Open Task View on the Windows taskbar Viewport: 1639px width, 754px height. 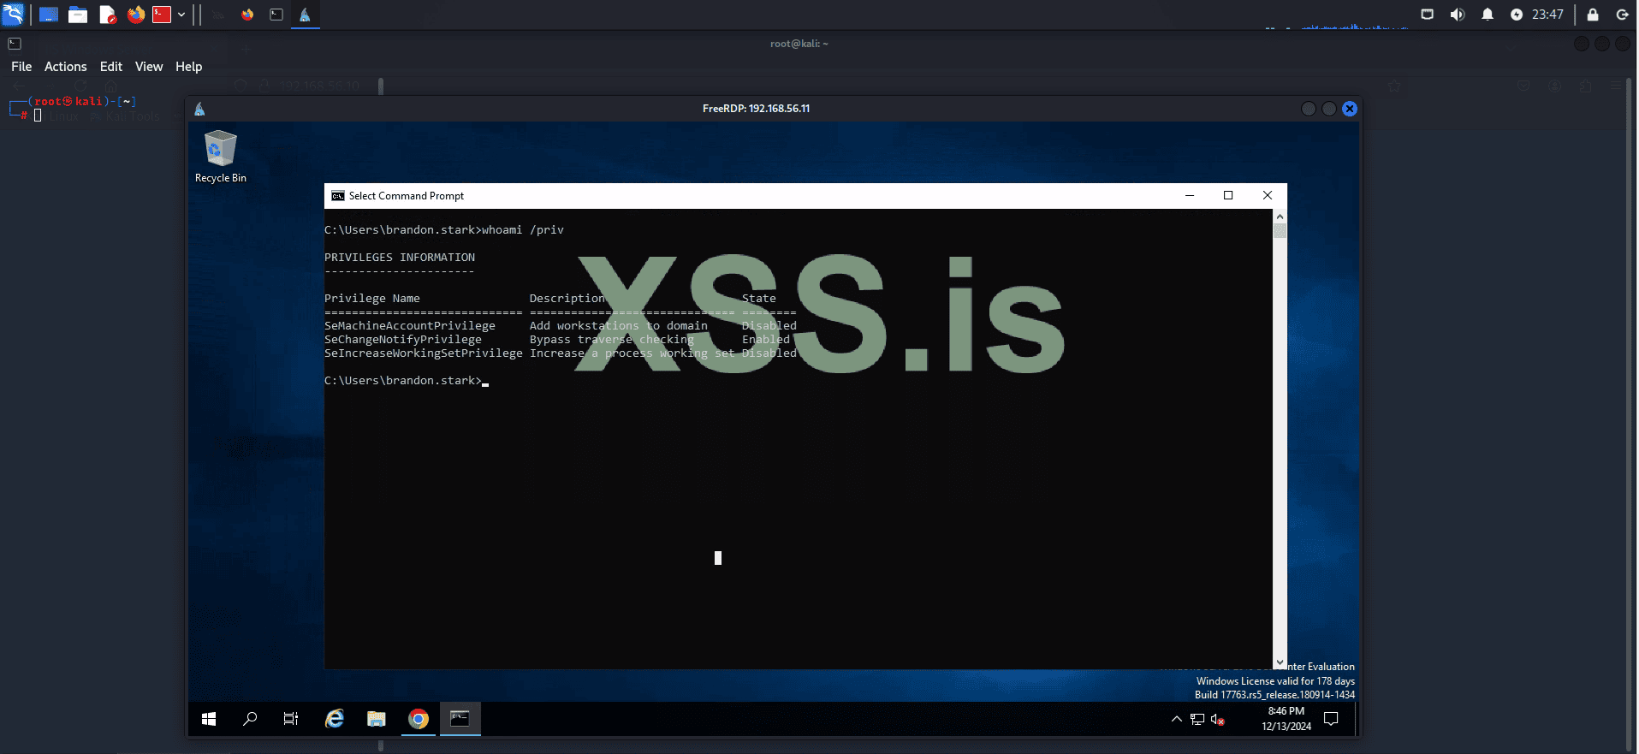pyautogui.click(x=291, y=719)
